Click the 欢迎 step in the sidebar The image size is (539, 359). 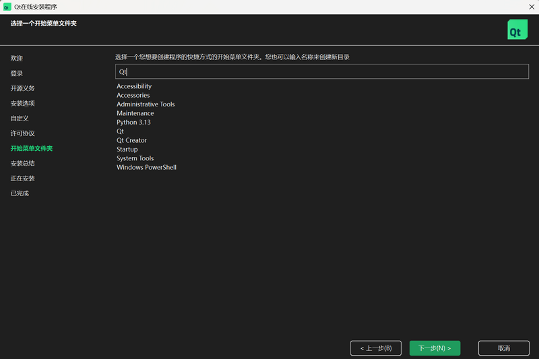pyautogui.click(x=16, y=59)
